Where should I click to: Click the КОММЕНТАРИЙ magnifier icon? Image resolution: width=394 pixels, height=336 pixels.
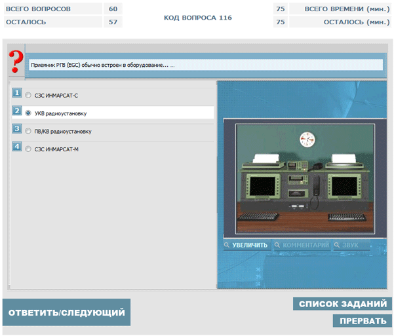277,245
